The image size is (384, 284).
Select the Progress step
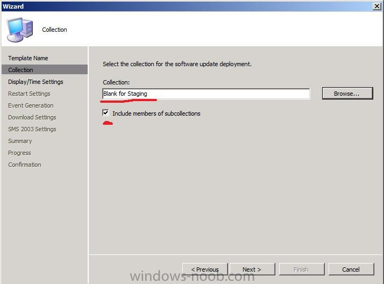click(19, 153)
